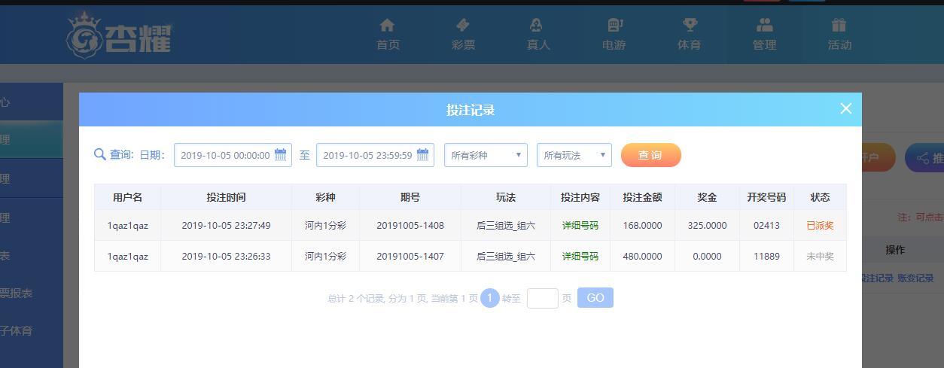
Task: Click the 未中奖 status cell
Action: point(820,256)
